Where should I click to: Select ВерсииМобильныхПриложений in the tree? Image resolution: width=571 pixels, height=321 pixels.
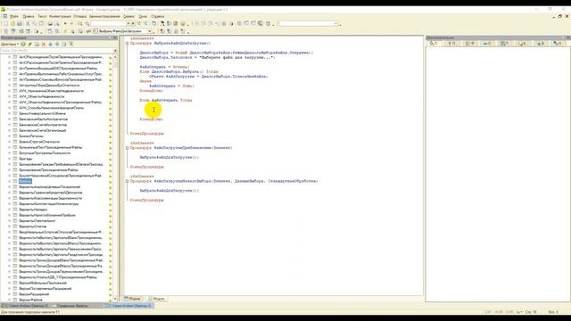click(x=43, y=283)
